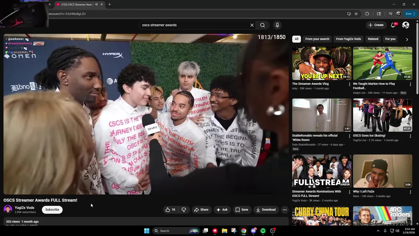The height and width of the screenshot is (236, 419).
Task: Start voice search with the microphone
Action: [x=277, y=25]
